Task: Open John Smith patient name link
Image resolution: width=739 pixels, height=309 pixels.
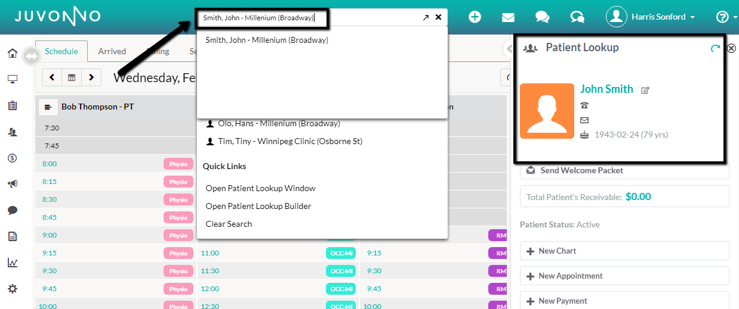Action: click(x=606, y=89)
